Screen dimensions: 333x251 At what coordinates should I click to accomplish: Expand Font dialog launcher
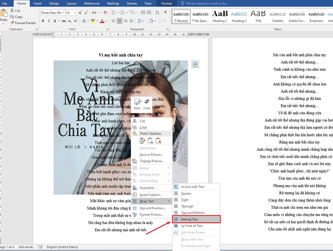tap(107, 29)
